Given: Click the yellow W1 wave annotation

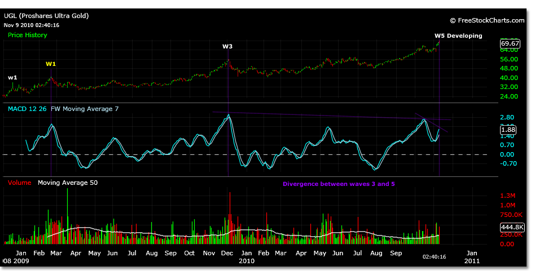Looking at the screenshot, I should click(50, 64).
